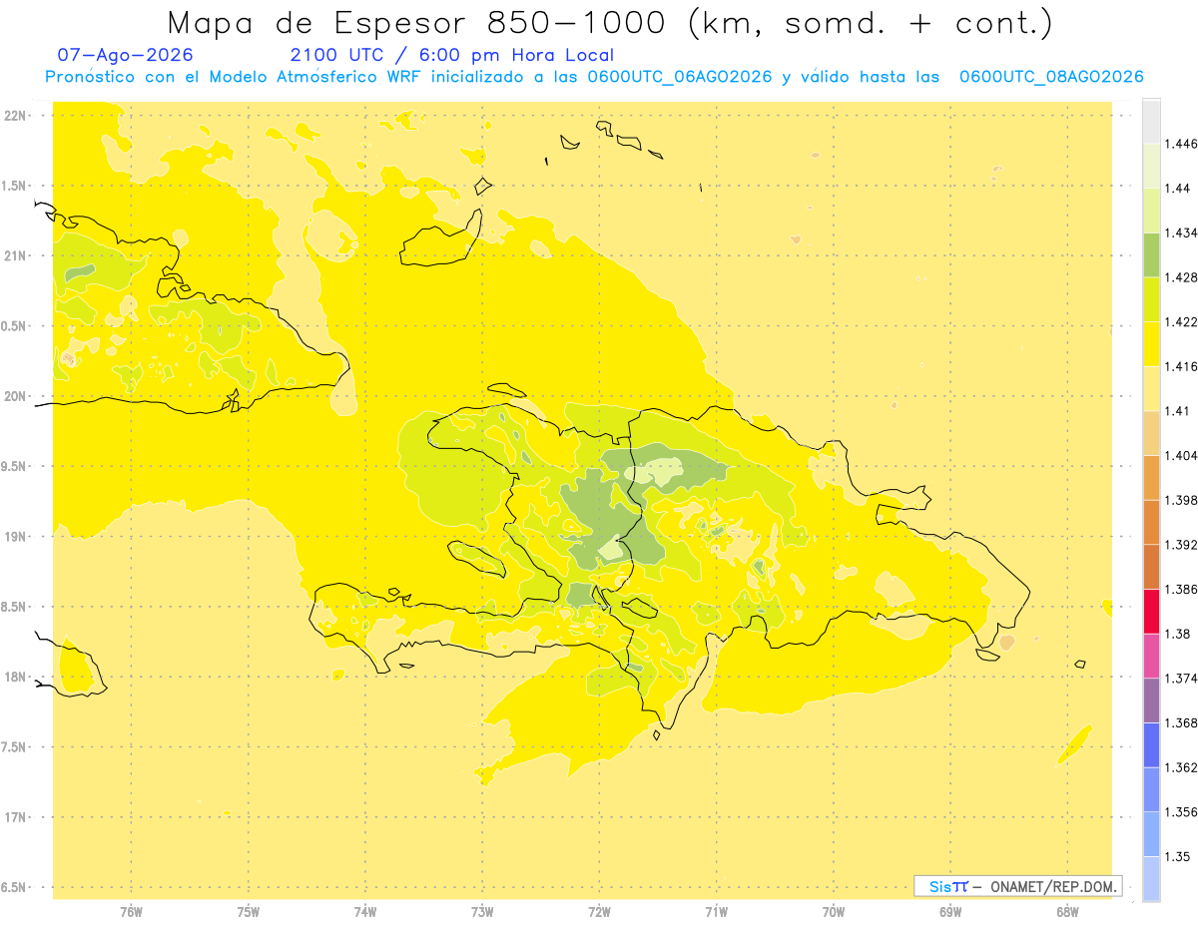The width and height of the screenshot is (1198, 925).
Task: Pick the purple 1.368–1.374 legend swatch
Action: click(x=1151, y=700)
